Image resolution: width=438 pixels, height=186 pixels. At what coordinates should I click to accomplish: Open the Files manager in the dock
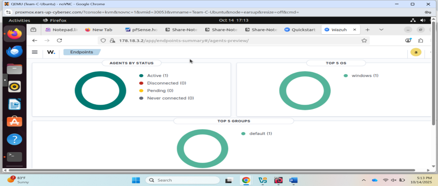click(15, 69)
